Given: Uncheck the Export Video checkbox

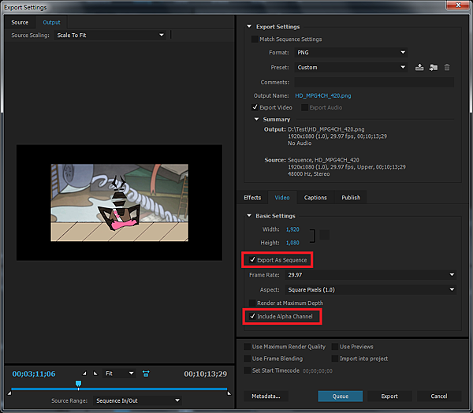Looking at the screenshot, I should (x=255, y=107).
